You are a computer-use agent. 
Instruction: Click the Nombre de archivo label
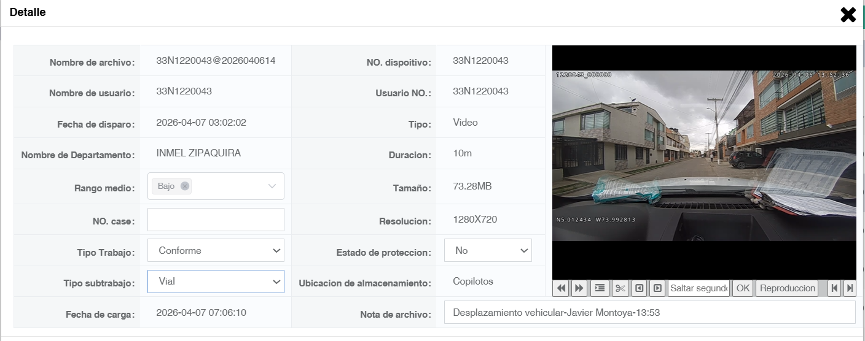[92, 63]
